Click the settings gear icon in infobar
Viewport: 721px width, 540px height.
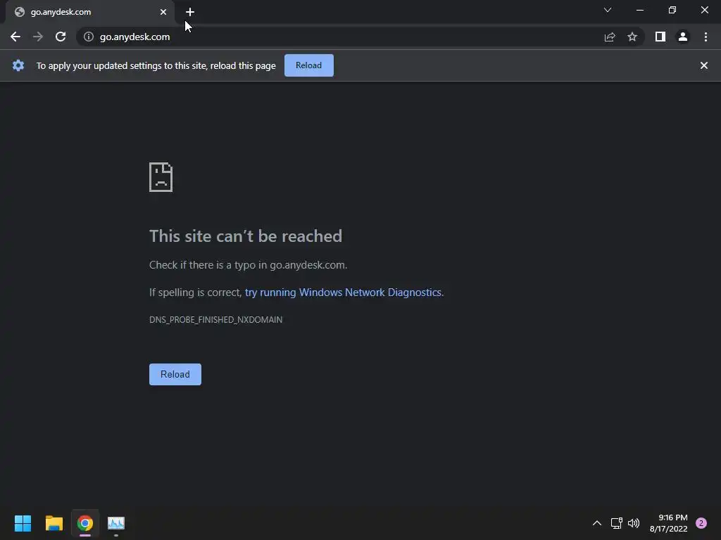pos(18,65)
